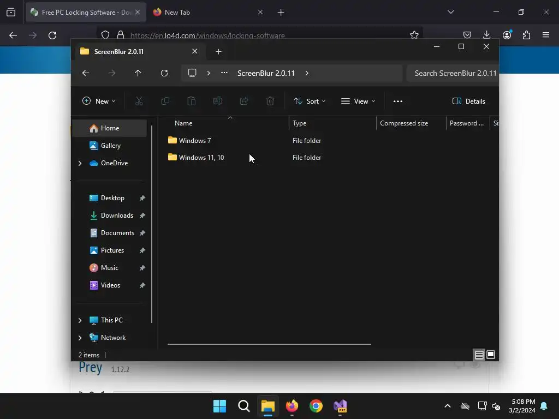Click the Prey link on webpage

(x=90, y=367)
